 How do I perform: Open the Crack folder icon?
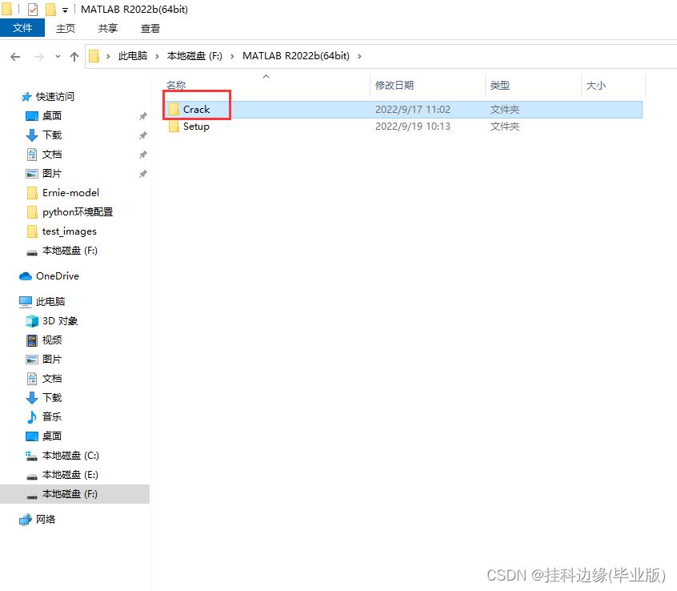pyautogui.click(x=174, y=109)
